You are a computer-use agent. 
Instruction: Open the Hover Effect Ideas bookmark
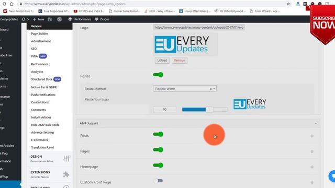point(195,11)
